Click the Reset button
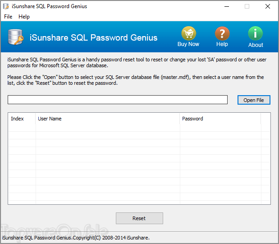The width and height of the screenshot is (279, 244). [139, 218]
